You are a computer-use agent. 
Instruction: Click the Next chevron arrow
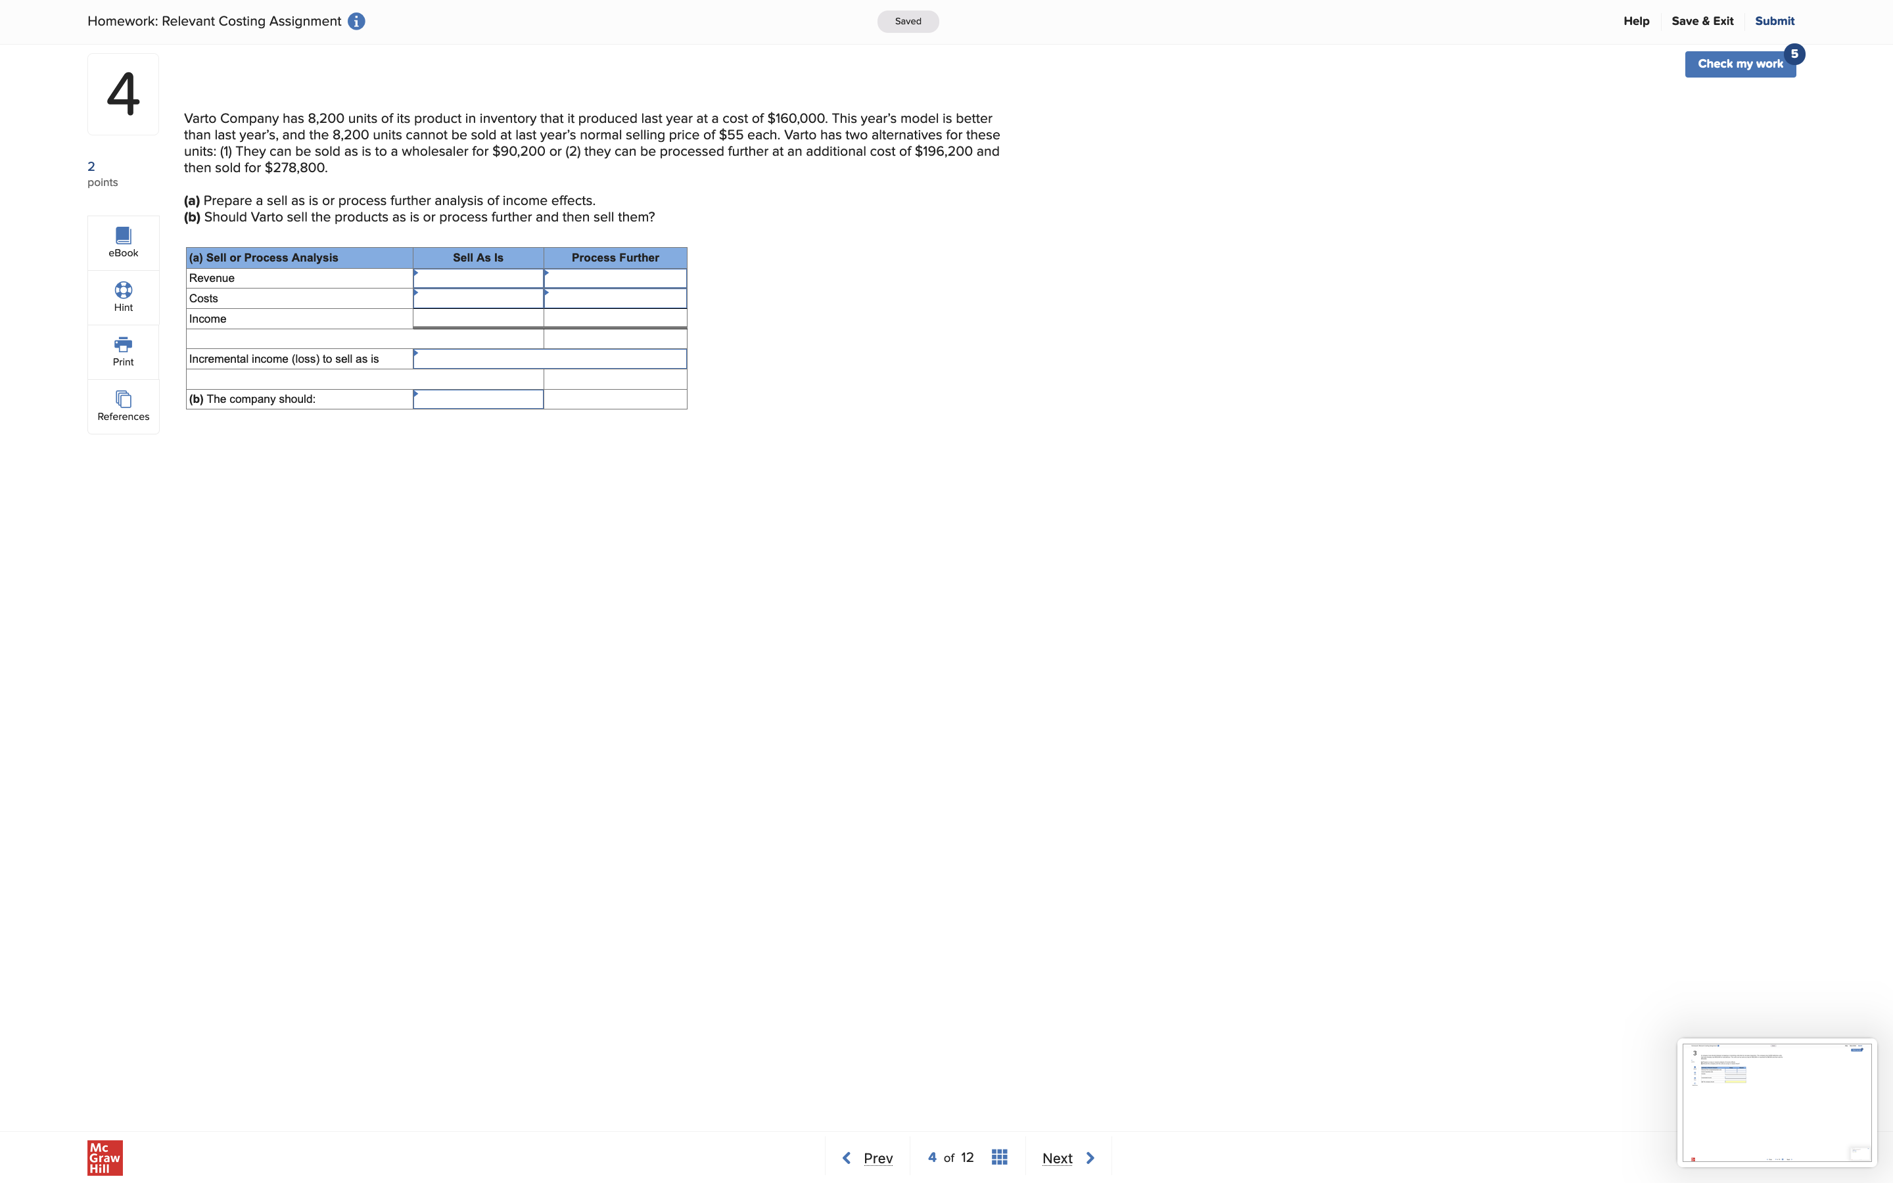1090,1157
